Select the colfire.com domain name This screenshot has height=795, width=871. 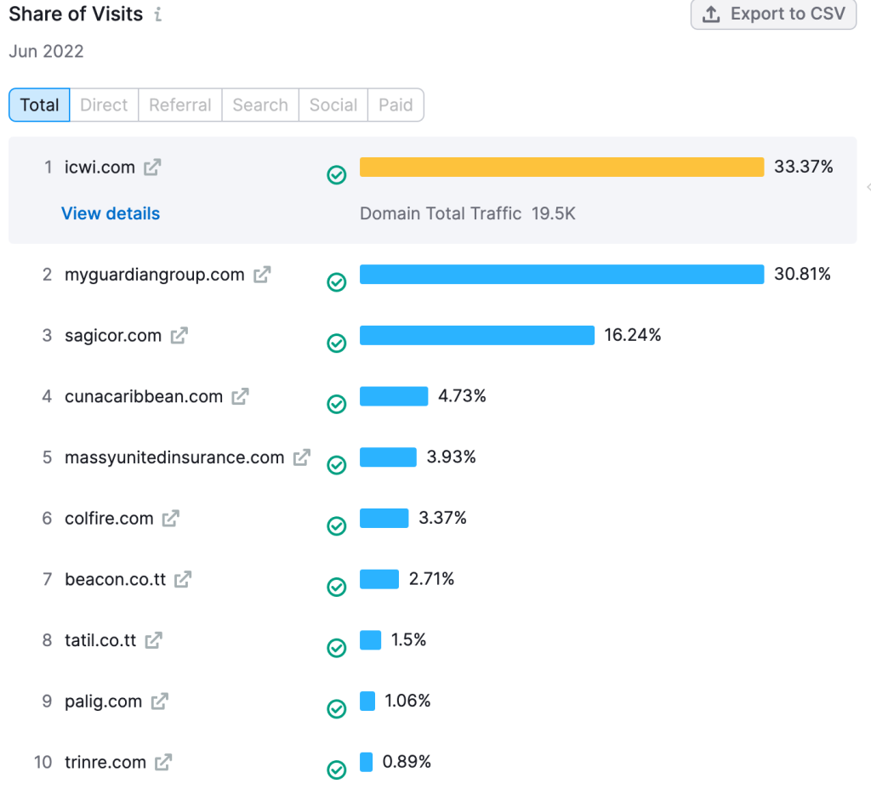click(109, 519)
